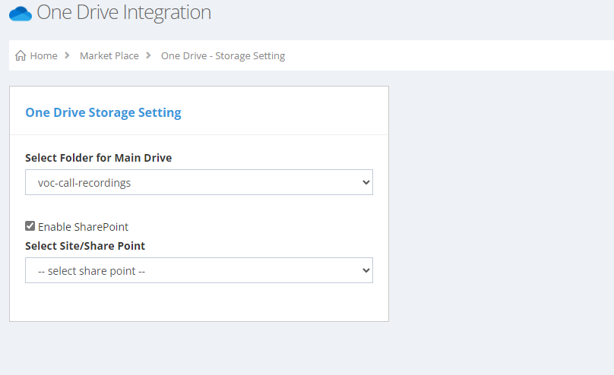614x375 pixels.
Task: Navigate to Market Place breadcrumb
Action: tap(109, 55)
